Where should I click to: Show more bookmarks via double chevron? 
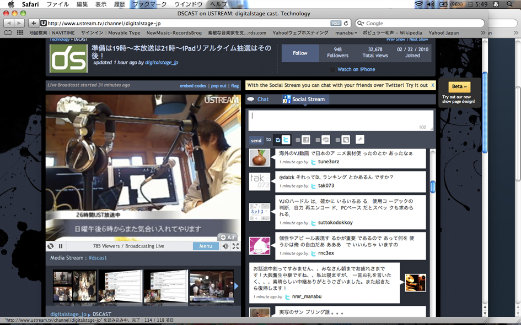pyautogui.click(x=483, y=33)
